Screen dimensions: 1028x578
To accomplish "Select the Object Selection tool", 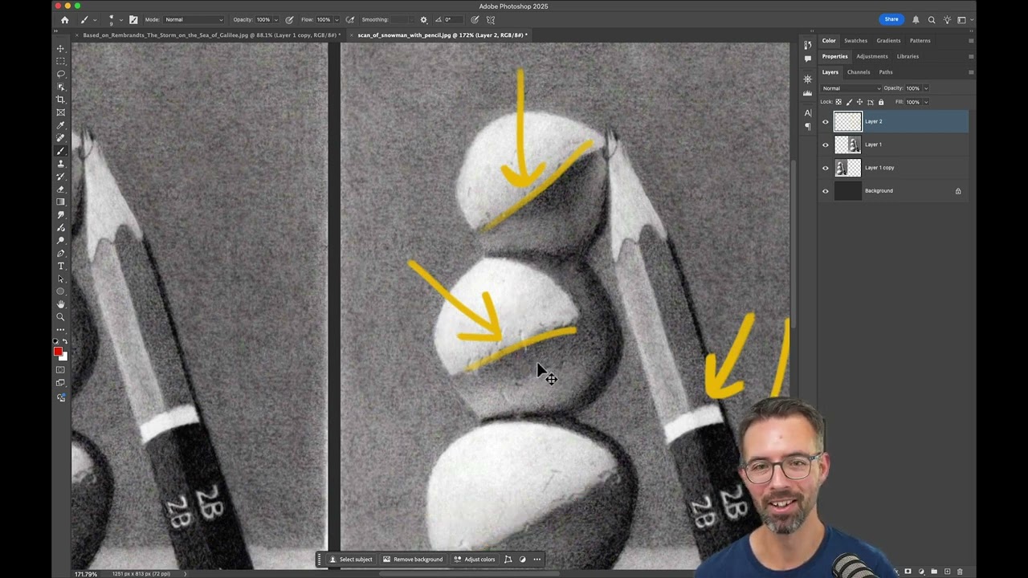I will pos(60,87).
